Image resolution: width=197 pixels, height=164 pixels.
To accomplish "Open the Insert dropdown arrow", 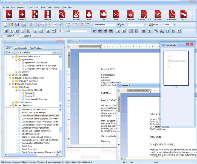I will [x=160, y=25].
